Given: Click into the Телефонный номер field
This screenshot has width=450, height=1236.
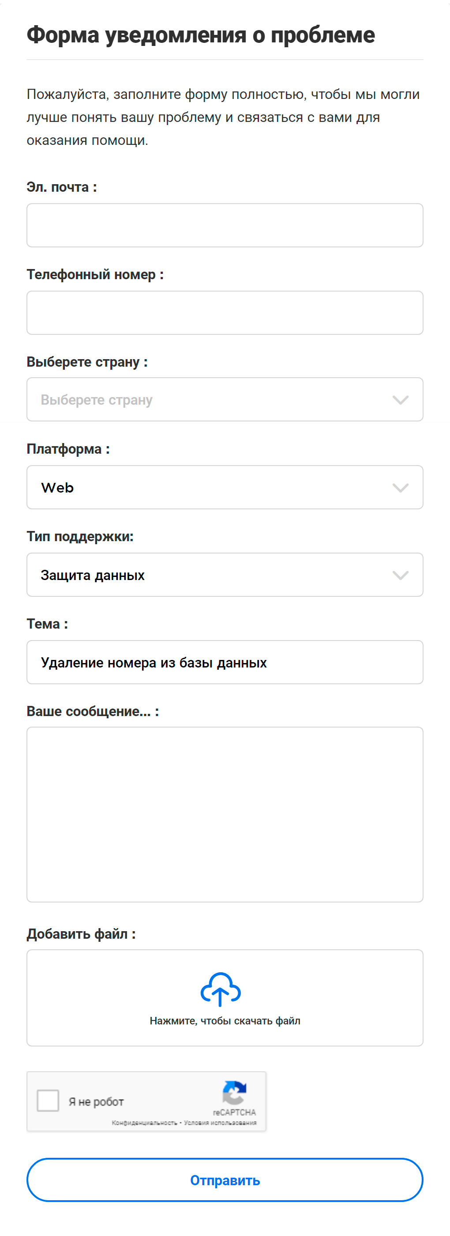Looking at the screenshot, I should (225, 313).
